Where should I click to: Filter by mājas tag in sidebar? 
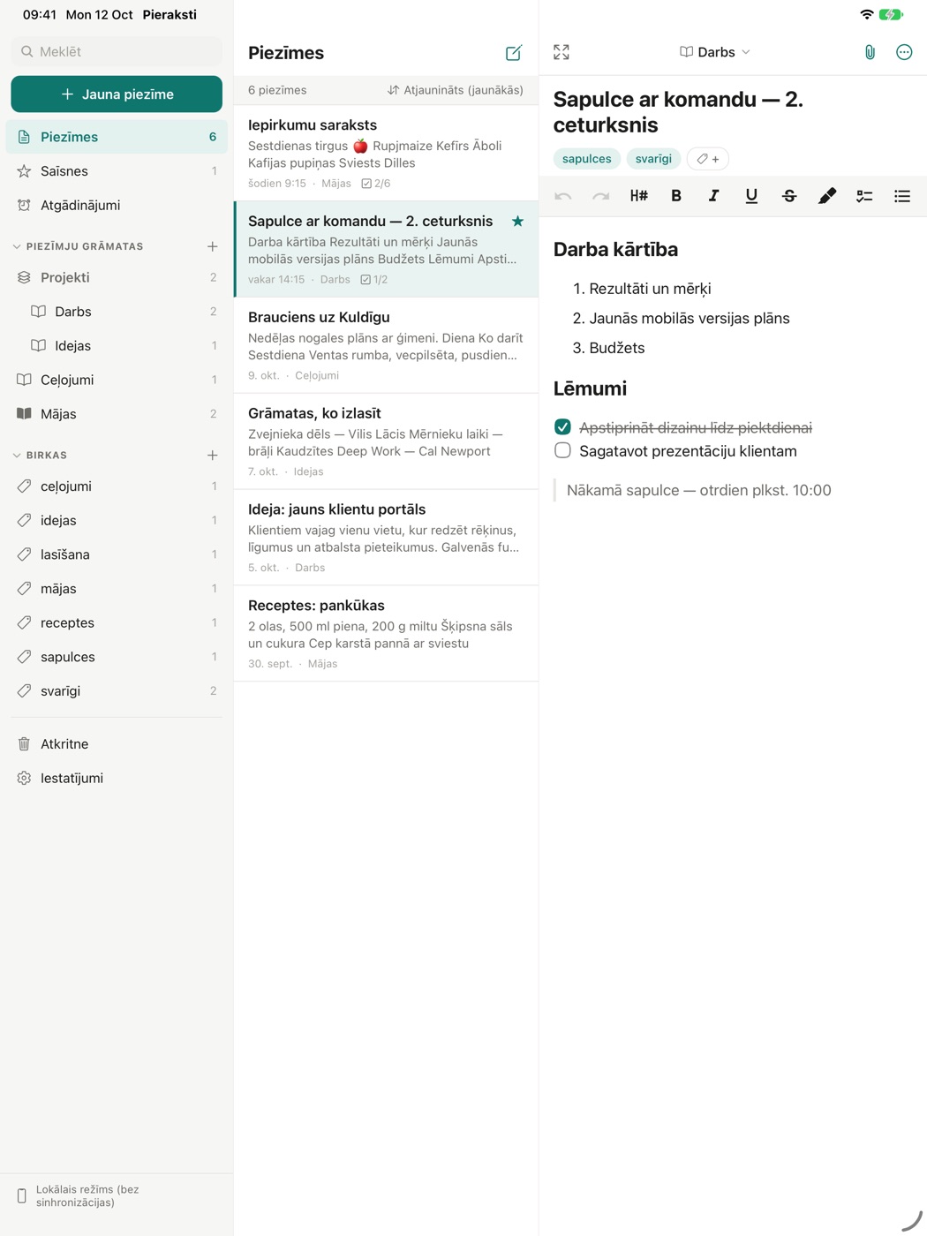tap(117, 589)
